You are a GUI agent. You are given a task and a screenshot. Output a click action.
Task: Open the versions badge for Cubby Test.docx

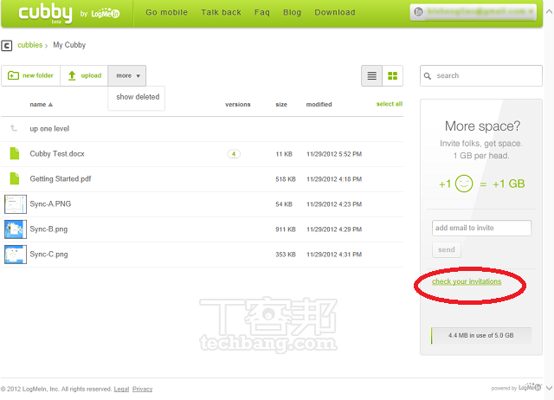tap(234, 154)
